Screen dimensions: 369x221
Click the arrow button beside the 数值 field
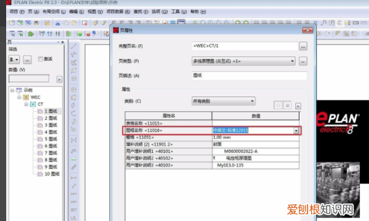pos(59,79)
